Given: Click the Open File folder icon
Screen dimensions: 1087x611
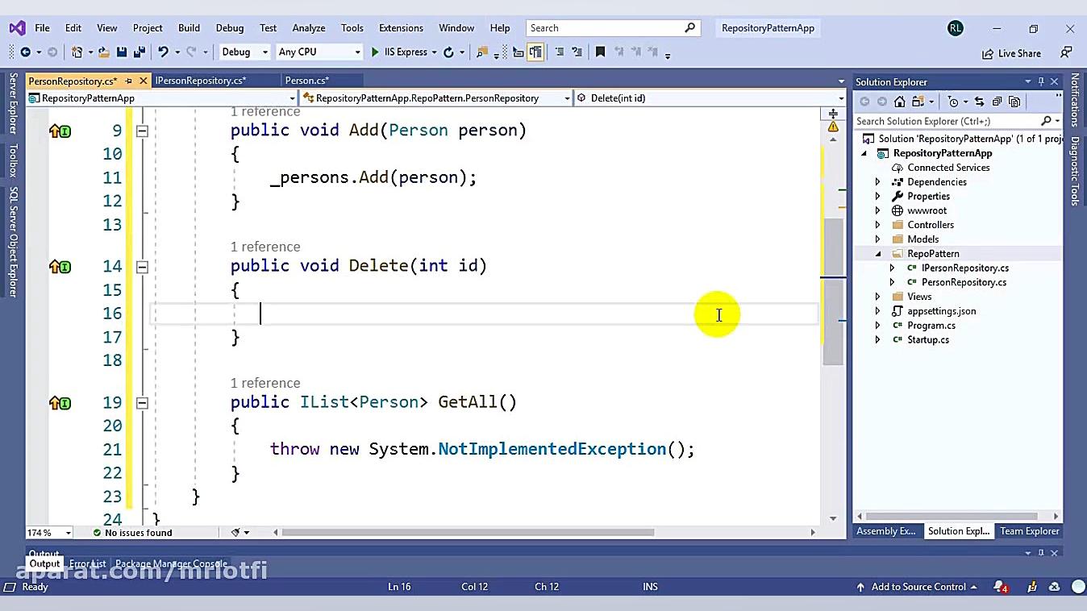Looking at the screenshot, I should click(105, 52).
